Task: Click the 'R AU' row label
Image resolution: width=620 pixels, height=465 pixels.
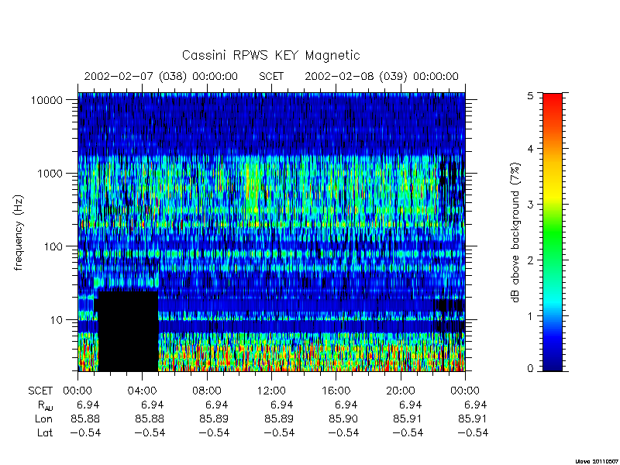Action: (45, 405)
